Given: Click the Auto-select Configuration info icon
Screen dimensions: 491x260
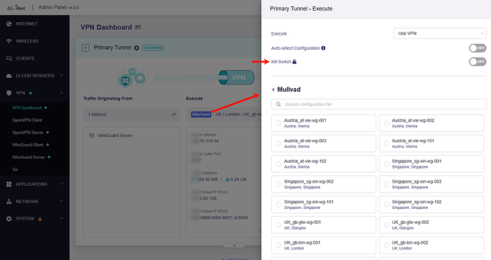Looking at the screenshot, I should click(323, 48).
